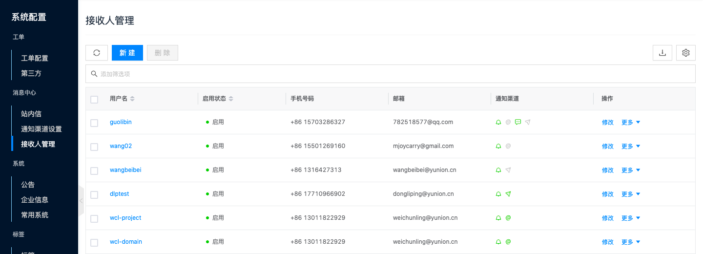703x254 pixels.
Task: Open 通知渠道设置 in the sidebar
Action: click(41, 129)
